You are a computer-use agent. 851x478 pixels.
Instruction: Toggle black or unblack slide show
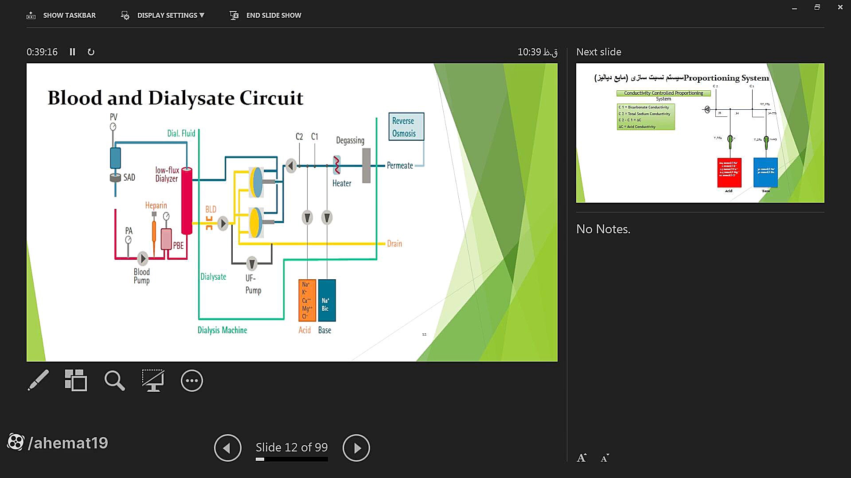tap(153, 381)
